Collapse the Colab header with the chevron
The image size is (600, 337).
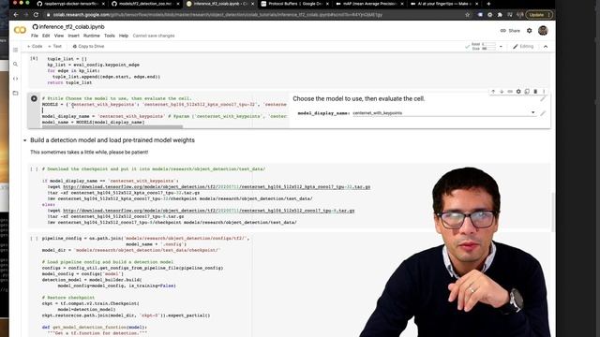[546, 47]
